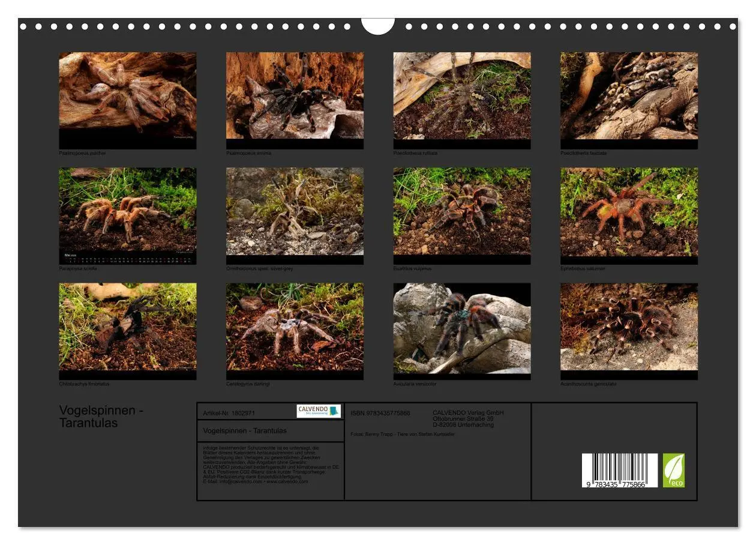Image resolution: width=756 pixels, height=545 pixels.
Task: Click the 'ISBN 9783435775866' text
Action: pos(380,413)
